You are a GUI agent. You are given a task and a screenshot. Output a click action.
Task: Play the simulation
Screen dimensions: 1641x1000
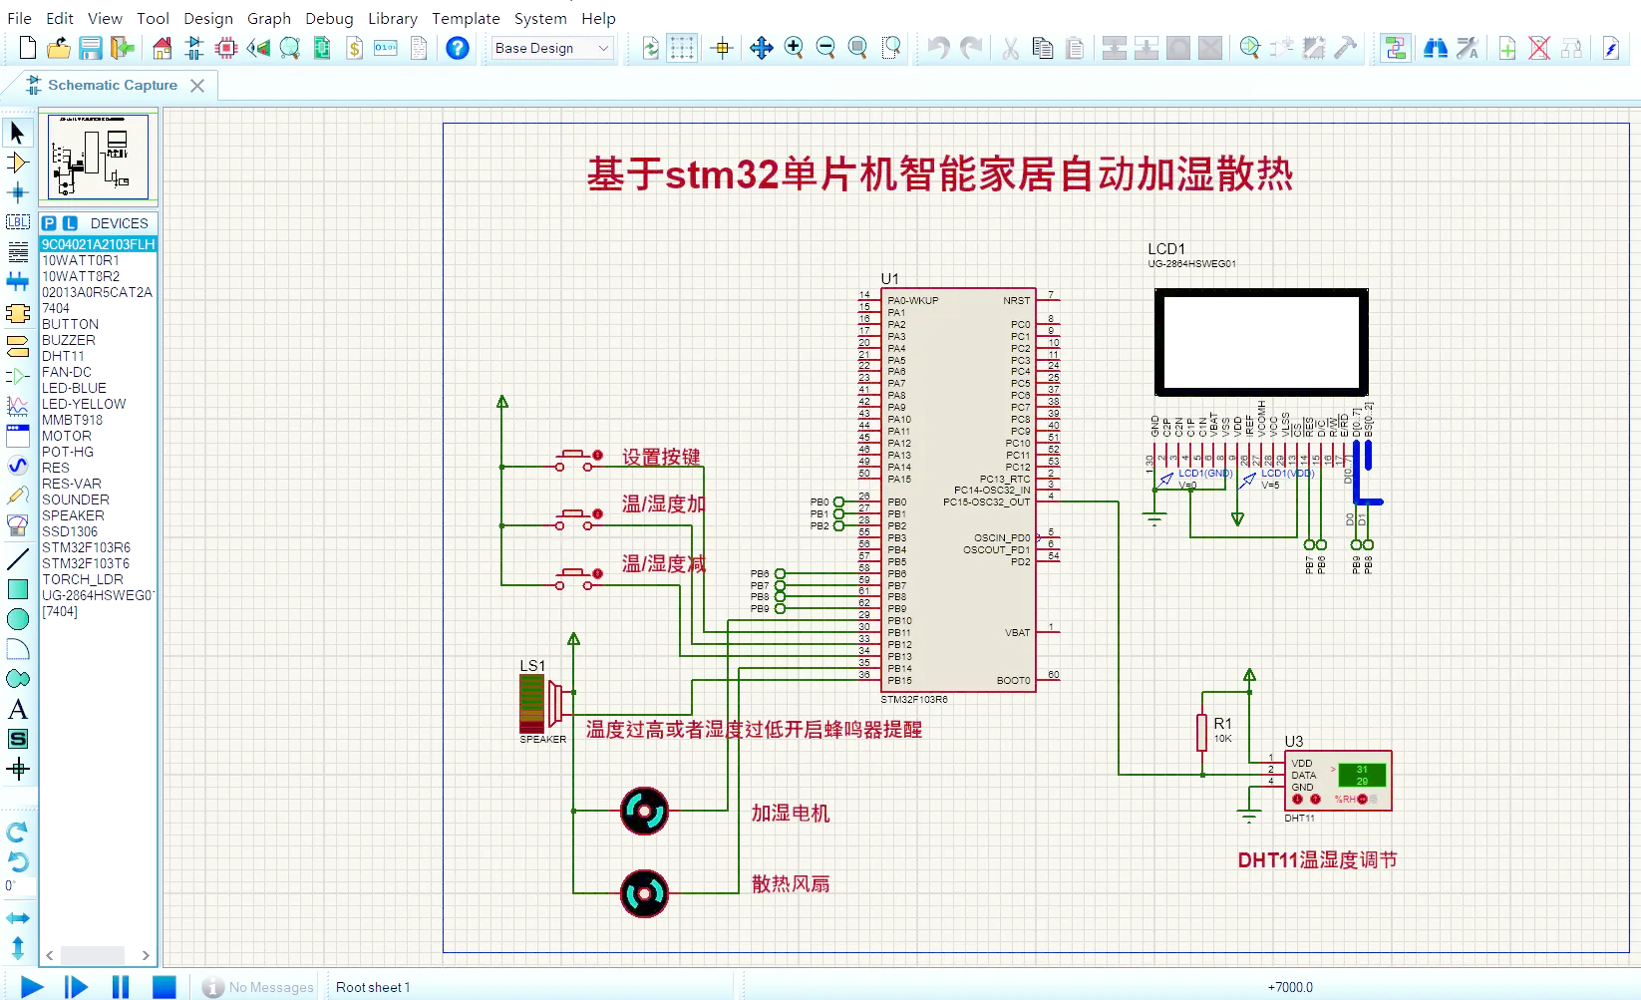[x=32, y=987]
